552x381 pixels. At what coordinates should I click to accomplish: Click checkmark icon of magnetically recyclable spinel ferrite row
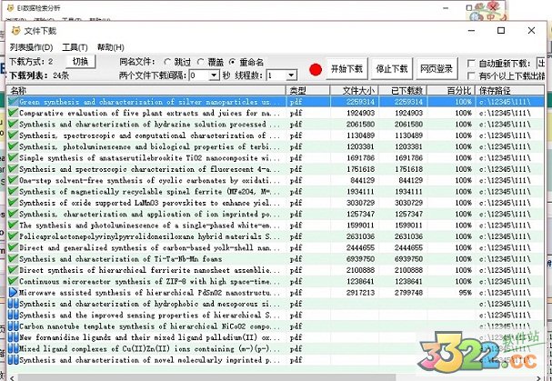tap(13, 192)
